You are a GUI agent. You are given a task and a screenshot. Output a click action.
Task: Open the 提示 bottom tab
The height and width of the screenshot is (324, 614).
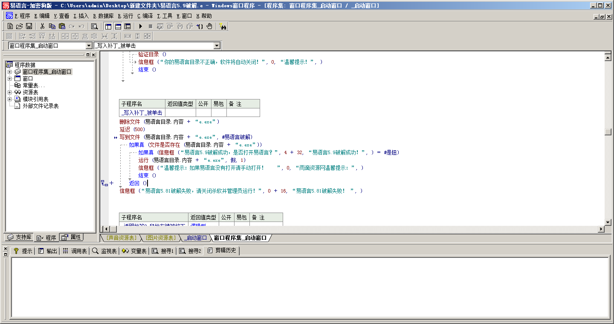point(23,251)
